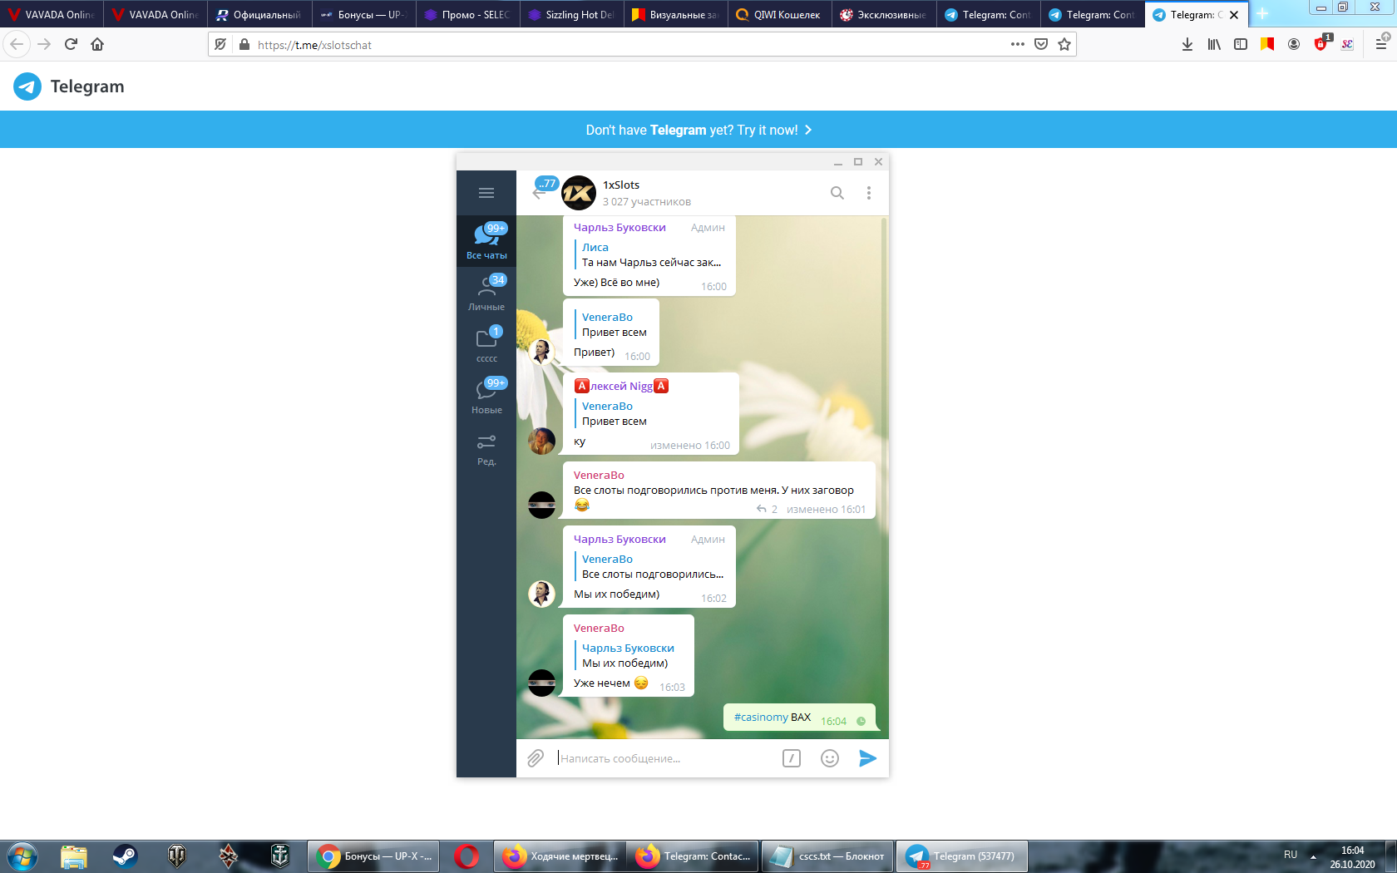Toggle the Firefox sidebar
Image resolution: width=1397 pixels, height=873 pixels.
tap(1241, 44)
